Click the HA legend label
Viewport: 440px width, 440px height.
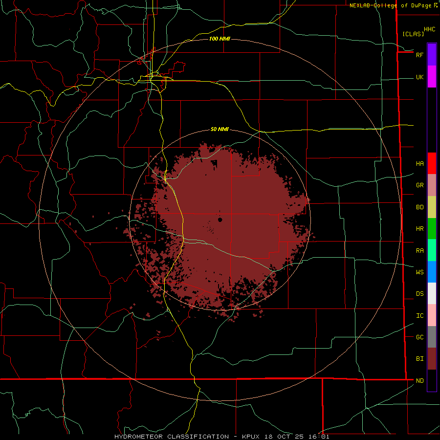(420, 163)
